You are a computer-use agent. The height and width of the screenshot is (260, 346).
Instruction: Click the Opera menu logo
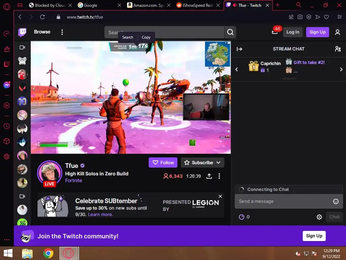click(7, 7)
